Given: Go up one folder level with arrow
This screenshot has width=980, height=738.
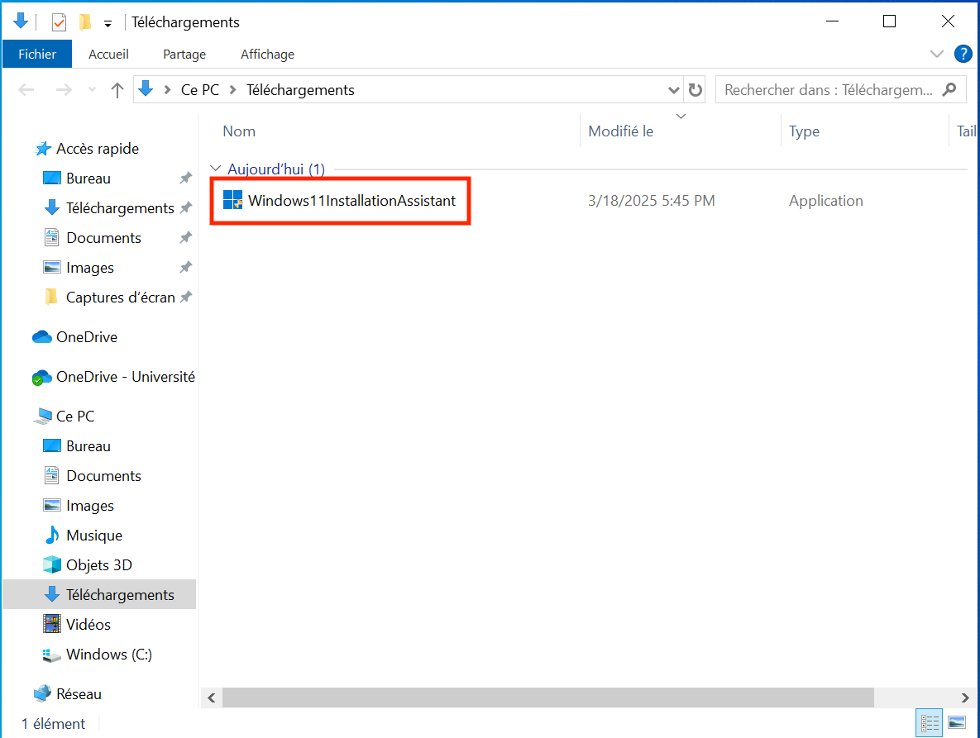Looking at the screenshot, I should click(x=117, y=90).
